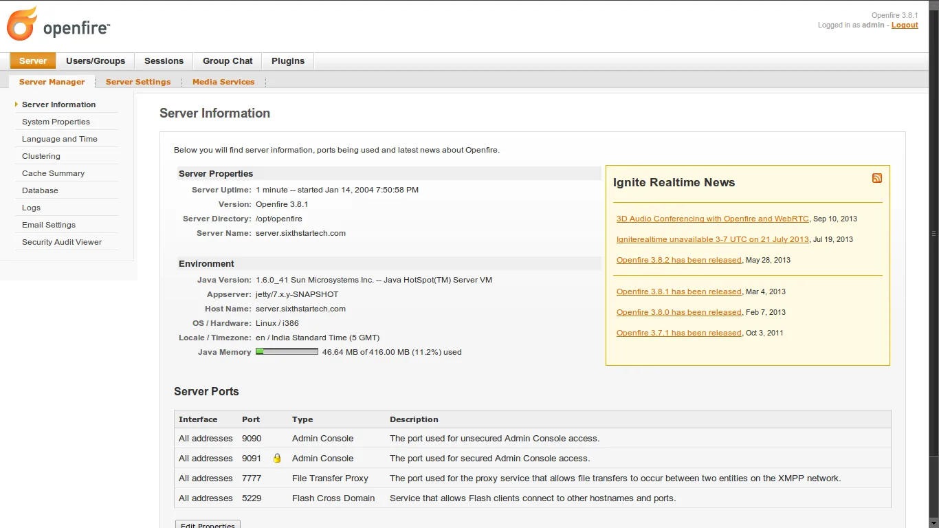Go to Language and Time settings
This screenshot has height=528, width=939.
click(x=60, y=139)
